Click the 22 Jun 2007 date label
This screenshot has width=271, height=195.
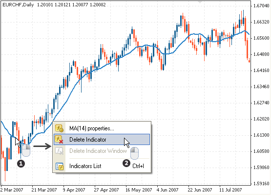pyautogui.click(x=200, y=190)
